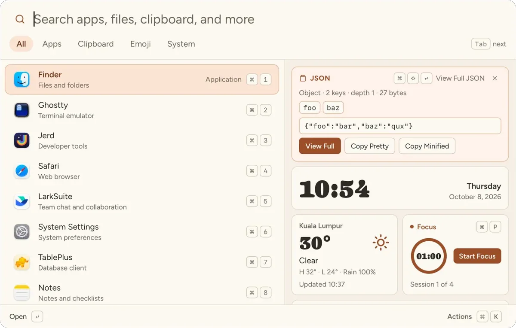The image size is (516, 328).
Task: Select the System tab
Action: pyautogui.click(x=181, y=44)
